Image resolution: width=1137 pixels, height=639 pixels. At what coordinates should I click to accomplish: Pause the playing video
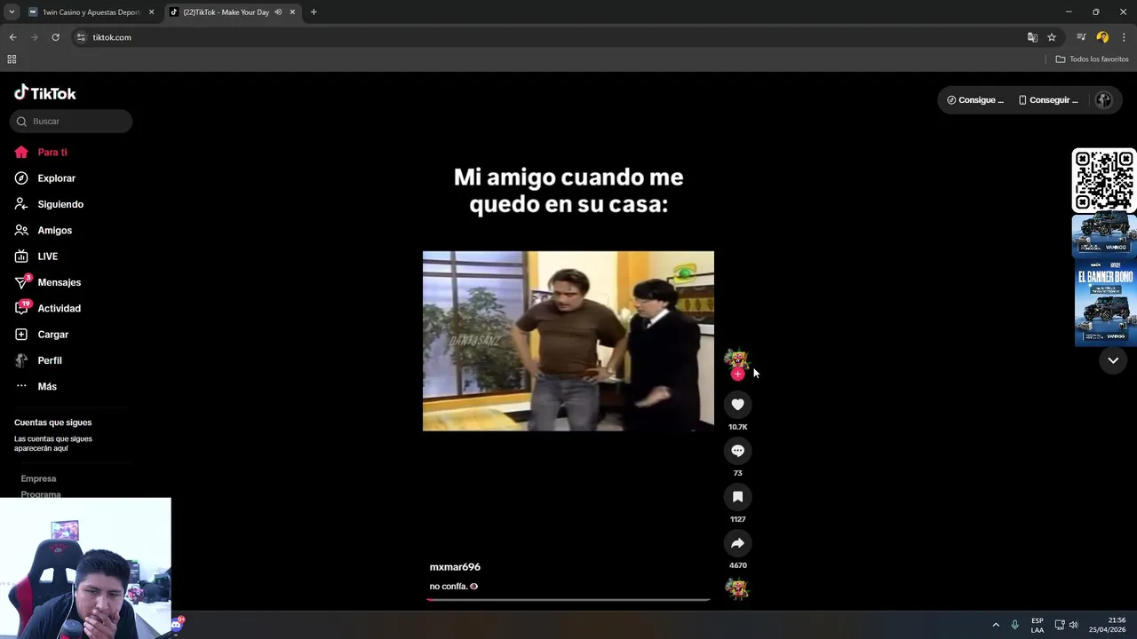[568, 341]
